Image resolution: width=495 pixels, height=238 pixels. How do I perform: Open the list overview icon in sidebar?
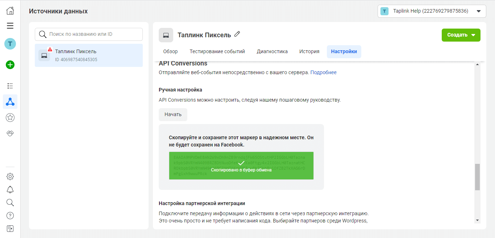coord(10,86)
